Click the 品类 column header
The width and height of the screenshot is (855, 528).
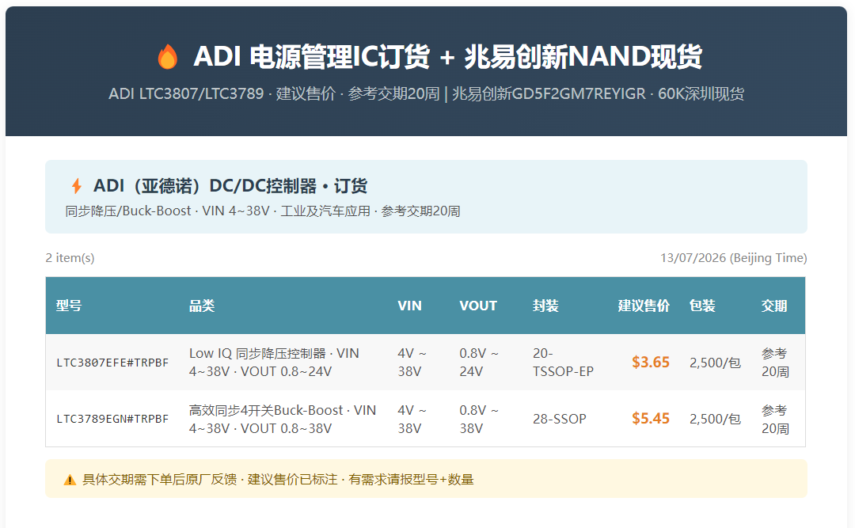tap(202, 306)
